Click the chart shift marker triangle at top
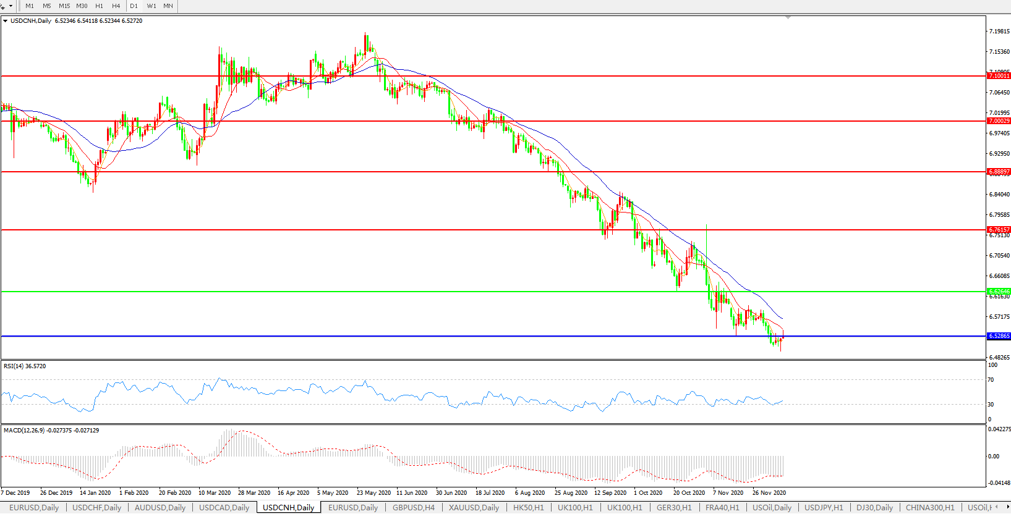Viewport: 1011px width, 514px height. pos(788,18)
